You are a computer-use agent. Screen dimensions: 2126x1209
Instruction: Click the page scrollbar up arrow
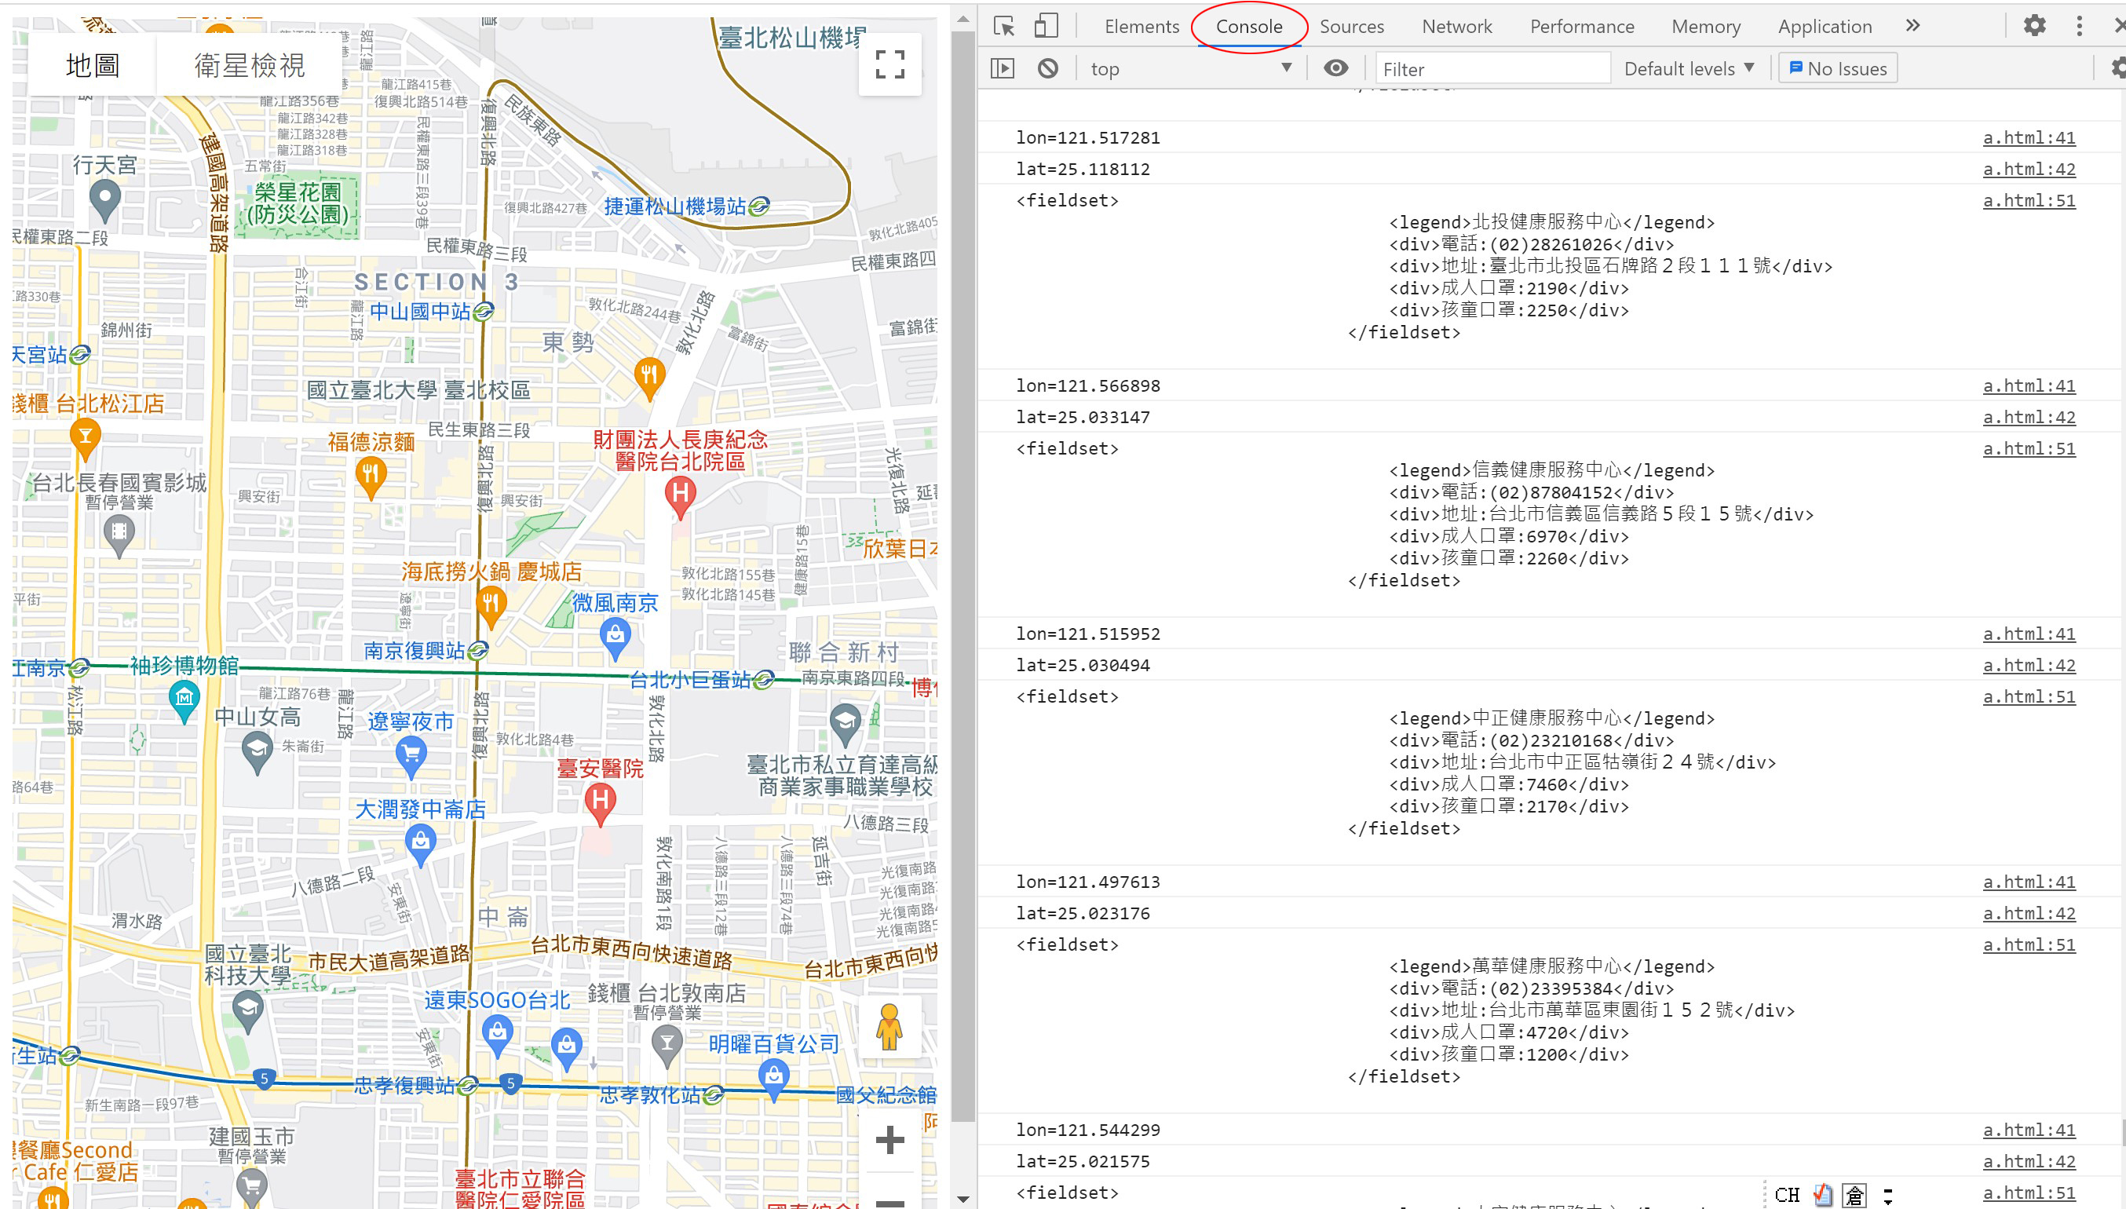(963, 18)
